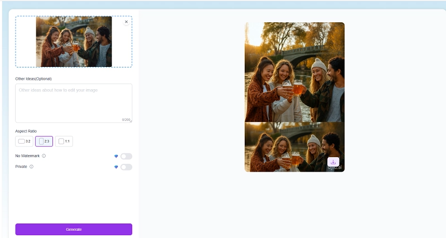Enable the No Watermark toggle
446x238 pixels.
[x=126, y=156]
